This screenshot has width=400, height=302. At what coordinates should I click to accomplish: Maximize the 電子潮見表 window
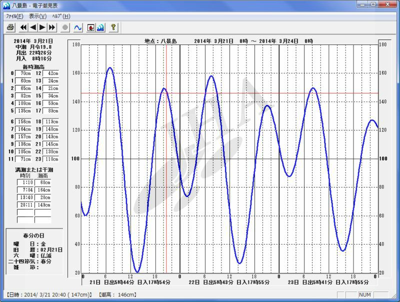click(x=373, y=4)
